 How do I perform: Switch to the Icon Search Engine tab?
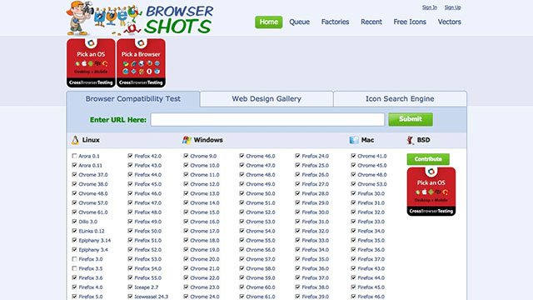click(400, 99)
